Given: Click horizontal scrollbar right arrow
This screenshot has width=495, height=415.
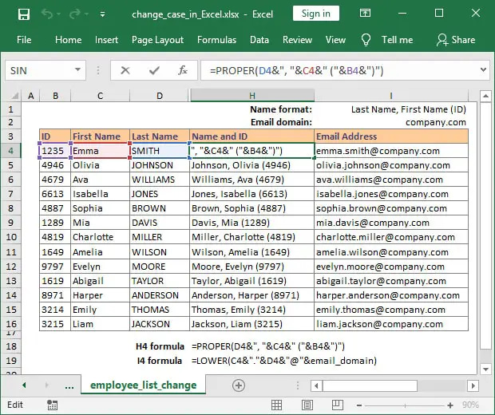Looking at the screenshot, I should click(473, 385).
